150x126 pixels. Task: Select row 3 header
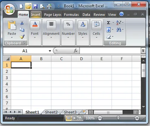point(7,78)
